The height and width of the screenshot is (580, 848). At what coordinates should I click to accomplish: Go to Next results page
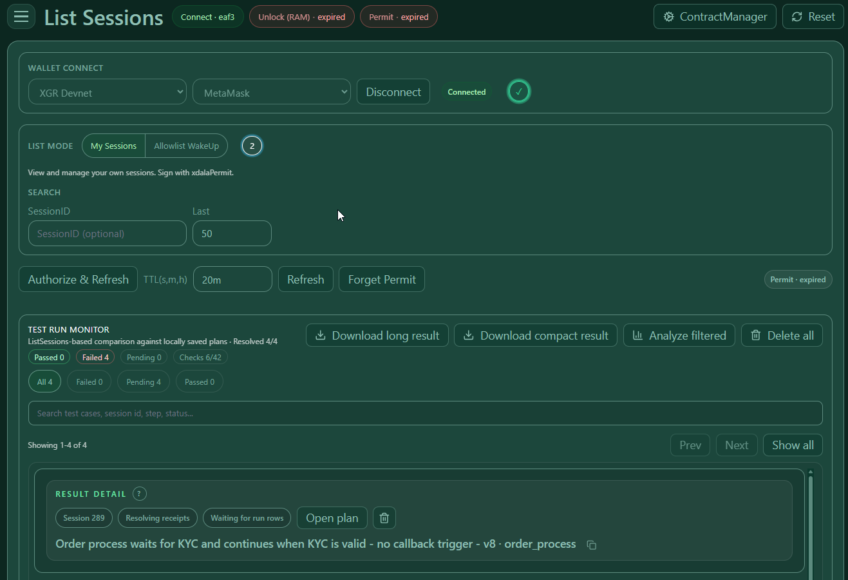tap(737, 445)
